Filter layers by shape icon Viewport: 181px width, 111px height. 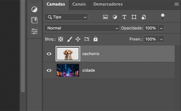tap(134, 17)
